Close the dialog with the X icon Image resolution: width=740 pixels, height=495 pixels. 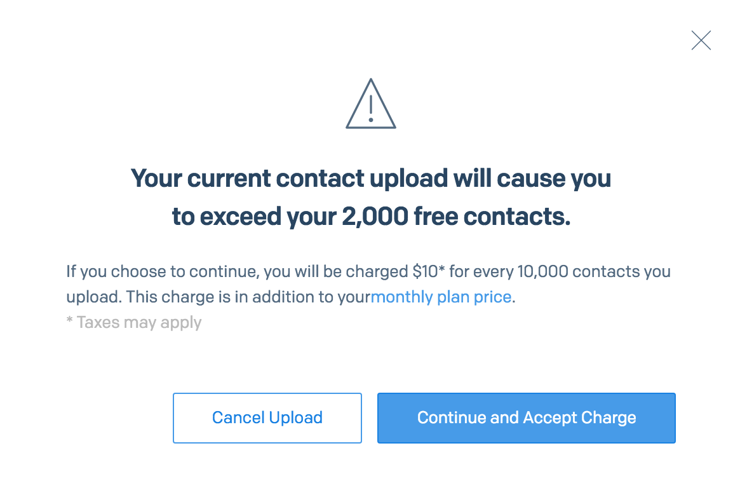click(701, 41)
